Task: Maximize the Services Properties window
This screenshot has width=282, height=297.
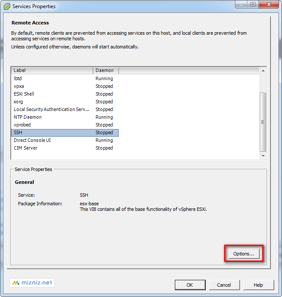Action: click(253, 4)
